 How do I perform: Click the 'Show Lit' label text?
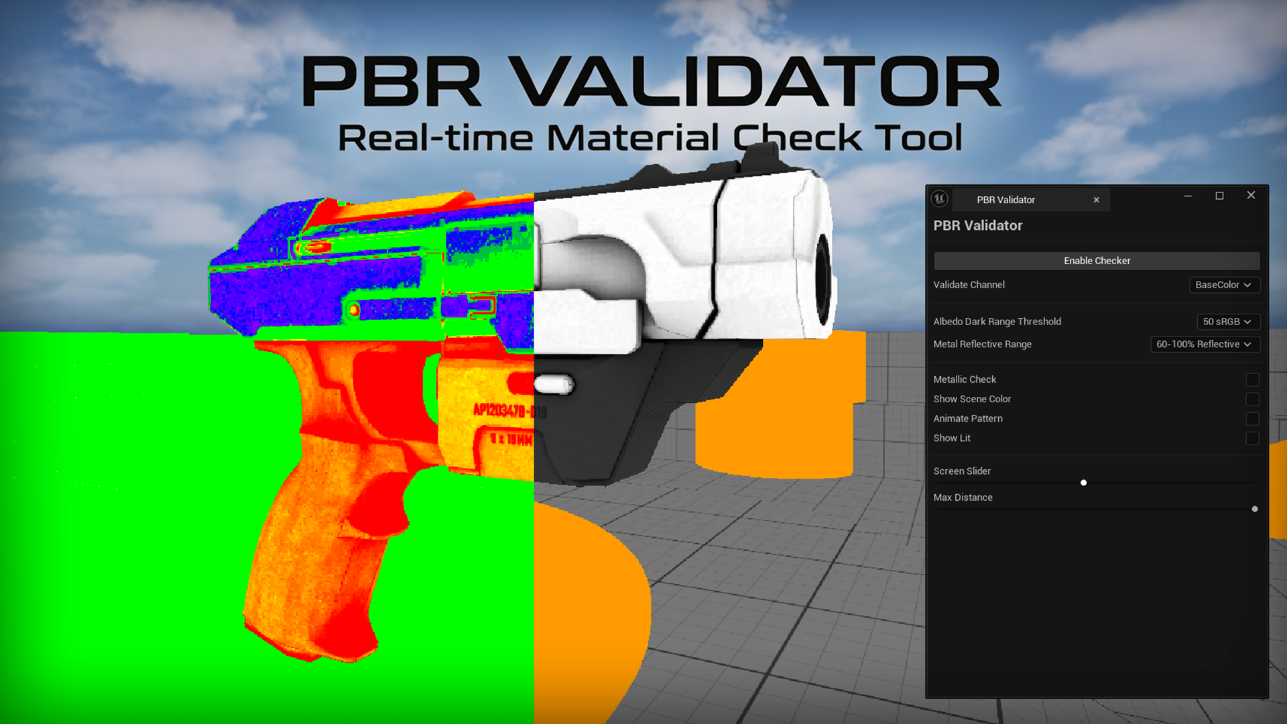click(x=952, y=438)
